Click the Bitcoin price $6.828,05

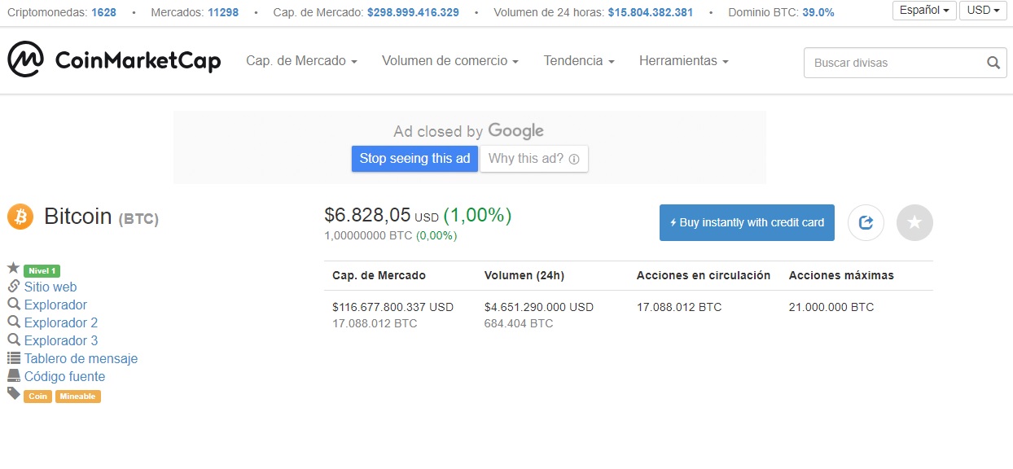tap(367, 215)
